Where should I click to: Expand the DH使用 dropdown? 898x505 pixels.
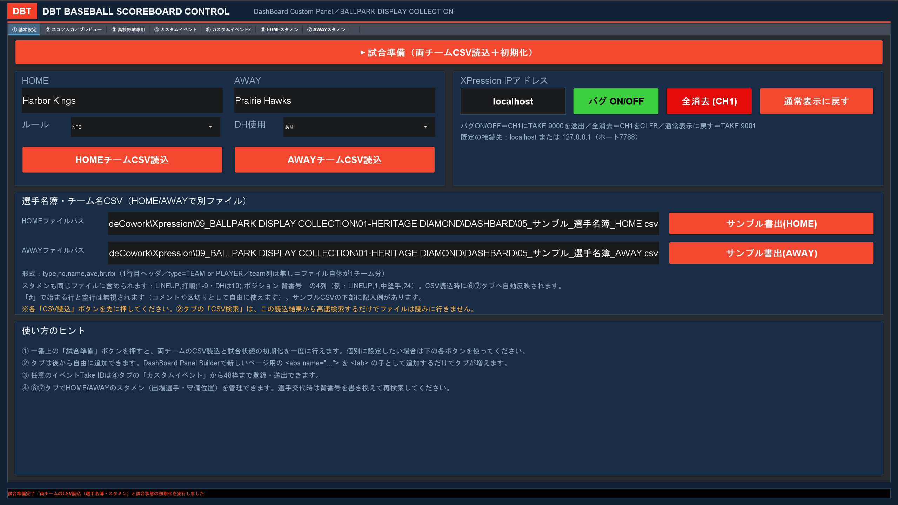point(359,127)
